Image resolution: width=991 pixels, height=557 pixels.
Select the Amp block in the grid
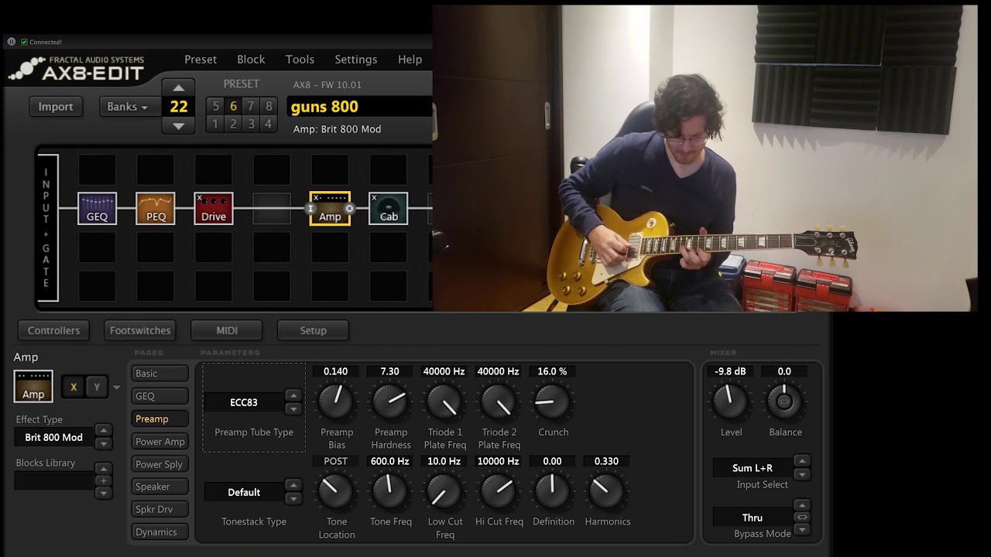[330, 209]
